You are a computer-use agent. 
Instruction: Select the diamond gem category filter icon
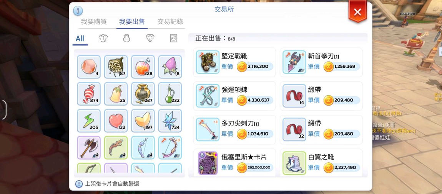tap(150, 38)
